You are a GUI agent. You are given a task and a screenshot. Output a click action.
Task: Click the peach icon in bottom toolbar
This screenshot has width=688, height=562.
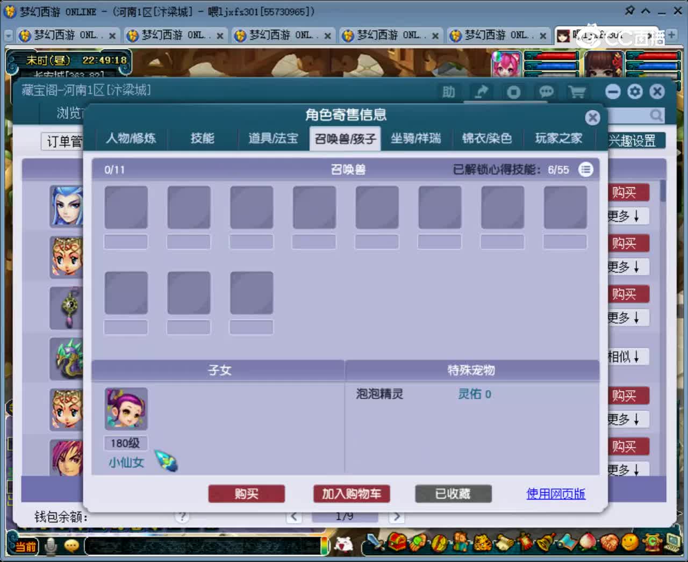(587, 543)
